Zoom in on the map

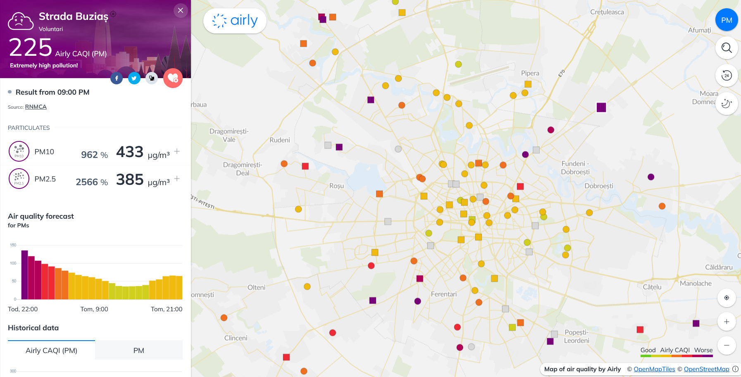pyautogui.click(x=726, y=322)
